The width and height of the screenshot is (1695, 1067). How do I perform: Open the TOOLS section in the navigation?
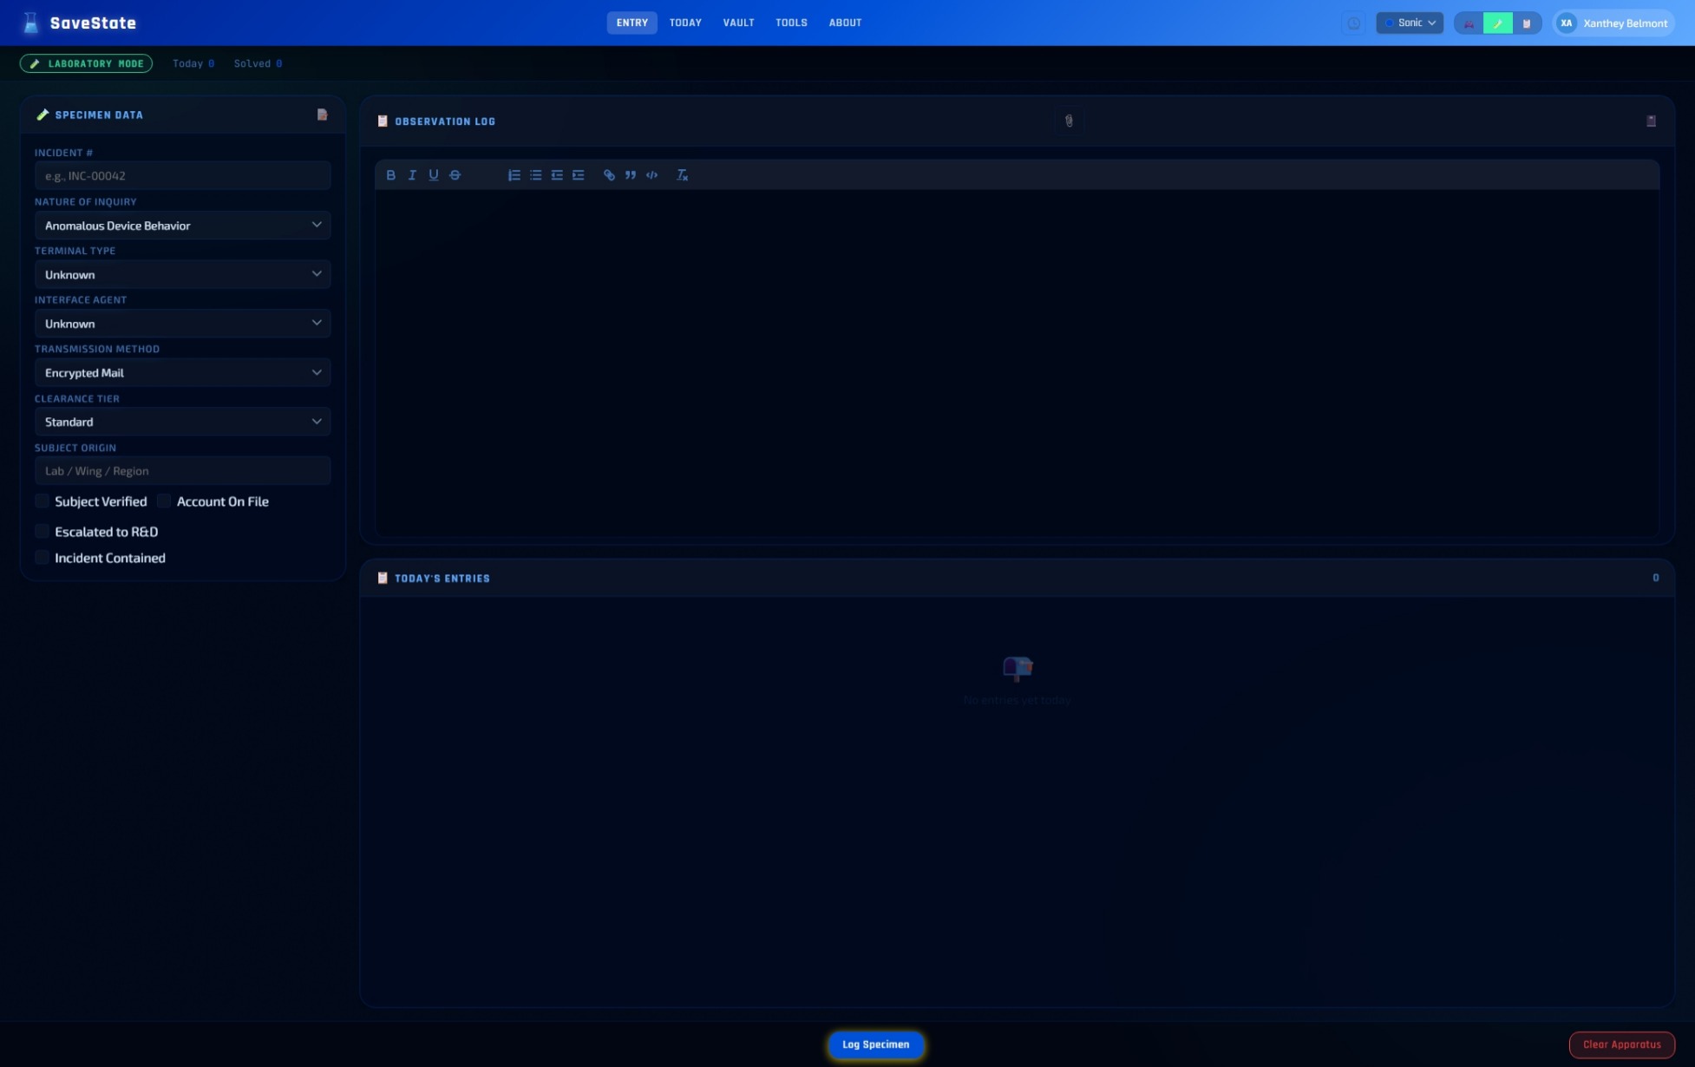(x=791, y=23)
